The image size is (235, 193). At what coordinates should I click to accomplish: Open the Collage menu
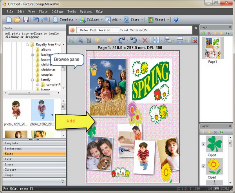point(58,11)
